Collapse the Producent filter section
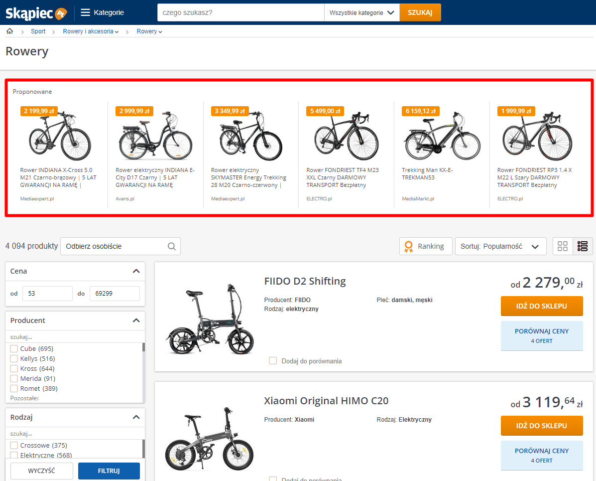The height and width of the screenshot is (481, 596). (136, 321)
